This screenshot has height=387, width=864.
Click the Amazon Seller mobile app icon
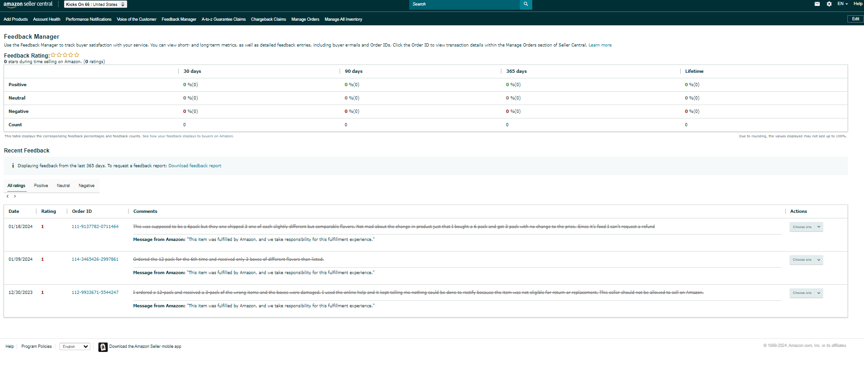(x=103, y=347)
